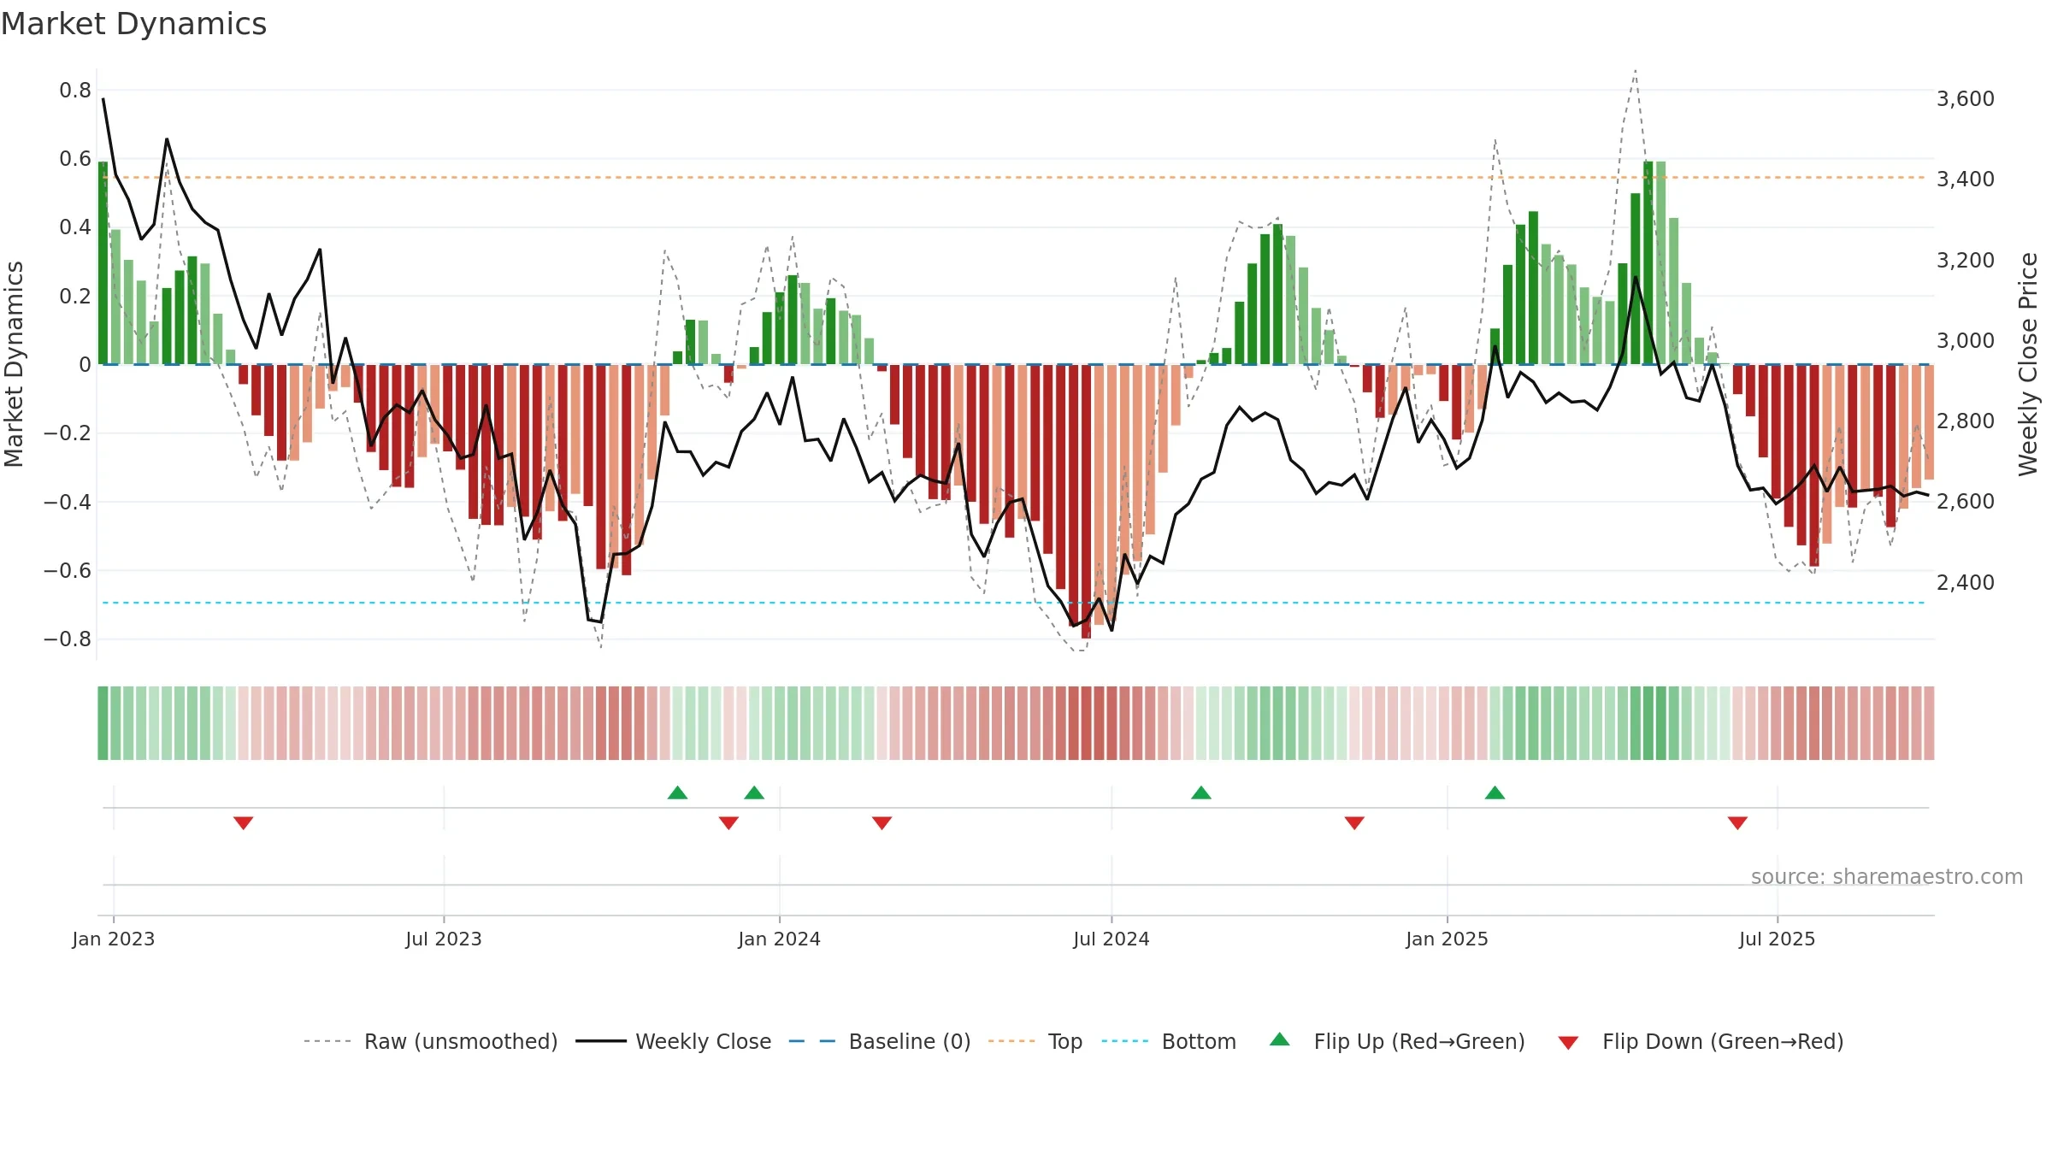Select the green Flip Up triangle after Jan 2025

(1495, 792)
